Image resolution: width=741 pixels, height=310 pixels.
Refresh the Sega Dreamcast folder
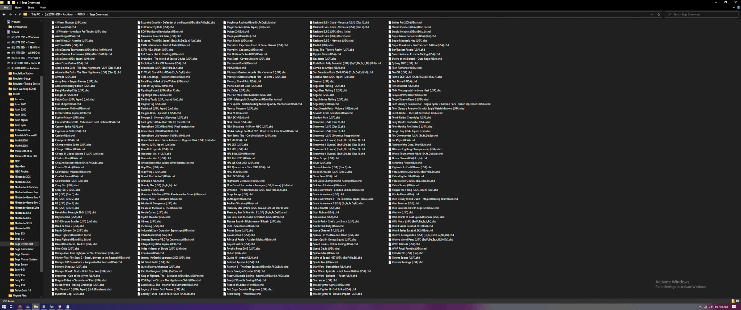point(659,14)
